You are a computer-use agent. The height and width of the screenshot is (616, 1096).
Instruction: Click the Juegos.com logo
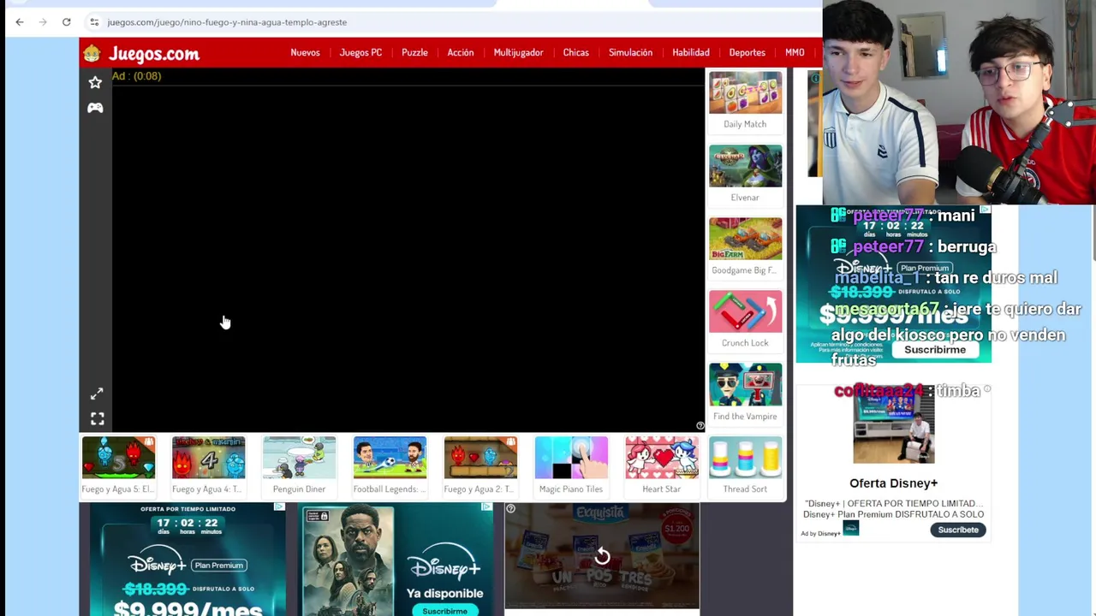pyautogui.click(x=142, y=54)
